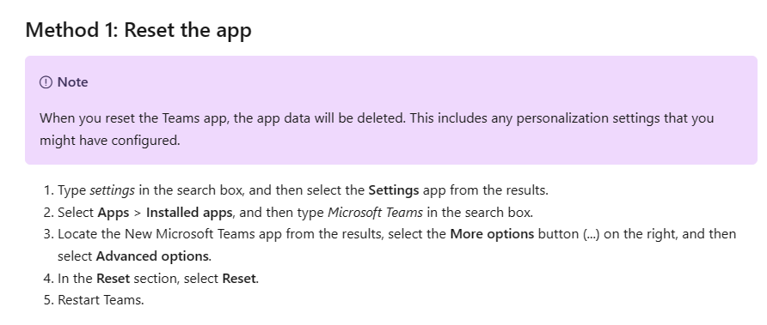The height and width of the screenshot is (325, 767).
Task: Click the bold 'Installed apps' text
Action: coord(189,213)
